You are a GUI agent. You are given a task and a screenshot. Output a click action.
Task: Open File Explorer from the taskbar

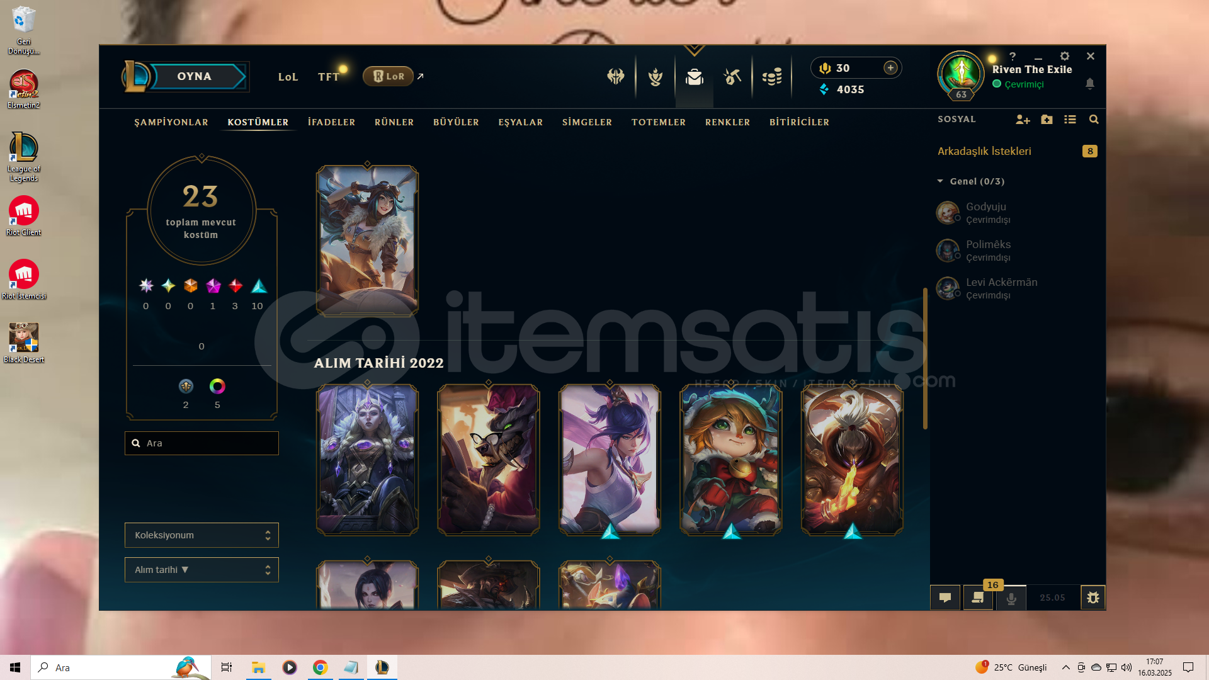(x=258, y=667)
